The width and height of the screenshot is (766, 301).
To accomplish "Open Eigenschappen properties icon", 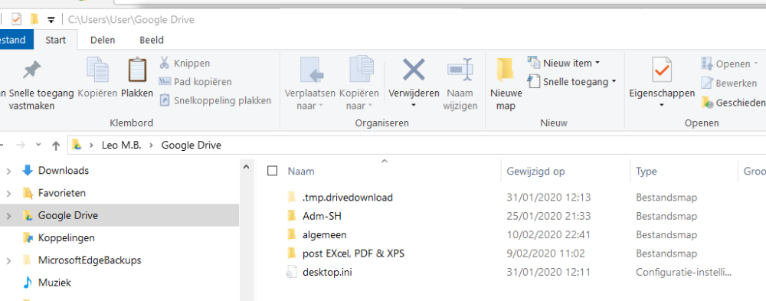I will click(x=662, y=70).
